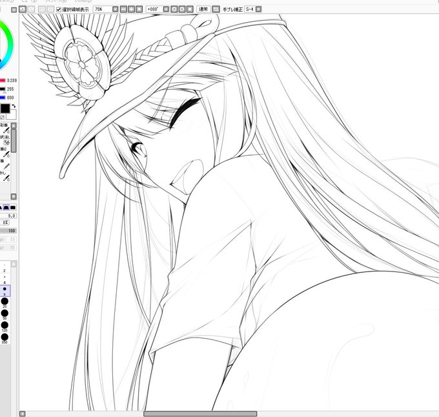Select the ぼかし blur tool
Image resolution: width=439 pixels, height=417 pixels.
[x=5, y=176]
